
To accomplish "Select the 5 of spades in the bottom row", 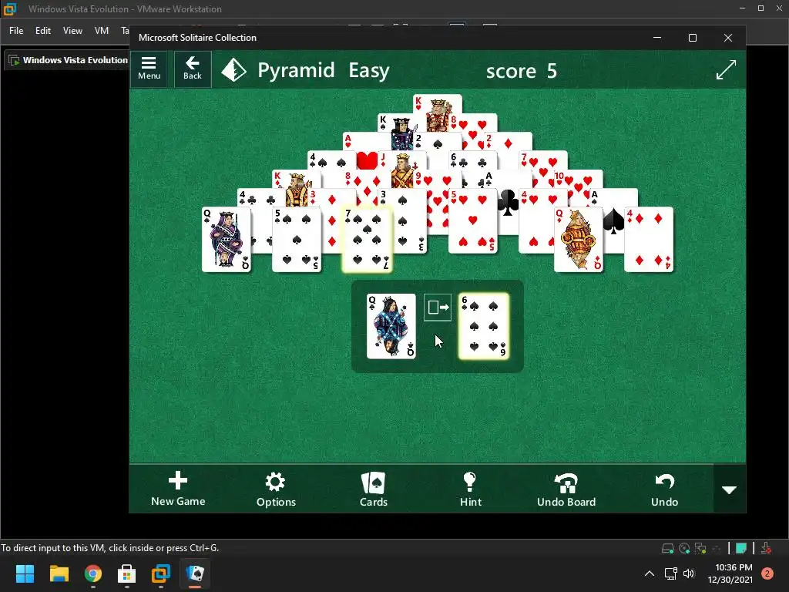I will coord(297,240).
